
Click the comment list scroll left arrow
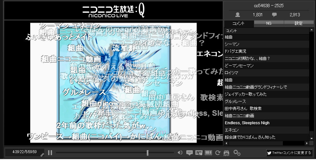point(226,143)
